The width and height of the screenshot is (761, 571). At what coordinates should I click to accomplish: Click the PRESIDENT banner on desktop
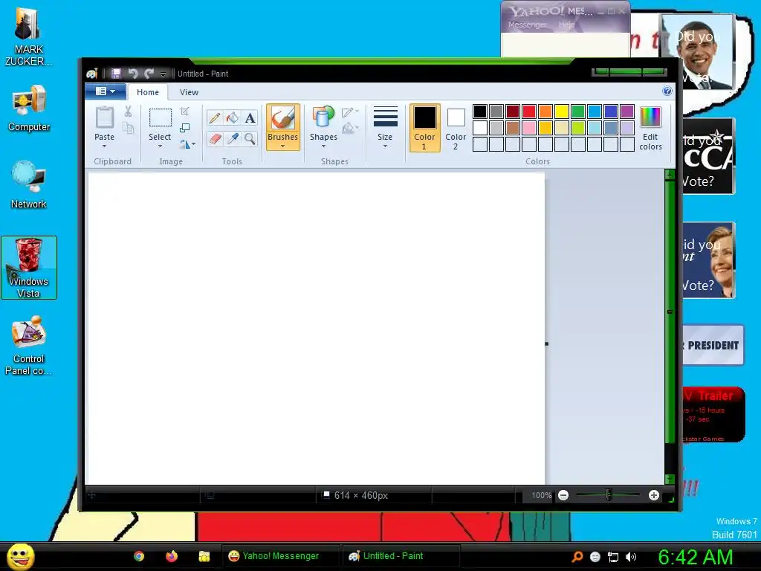[x=713, y=345]
